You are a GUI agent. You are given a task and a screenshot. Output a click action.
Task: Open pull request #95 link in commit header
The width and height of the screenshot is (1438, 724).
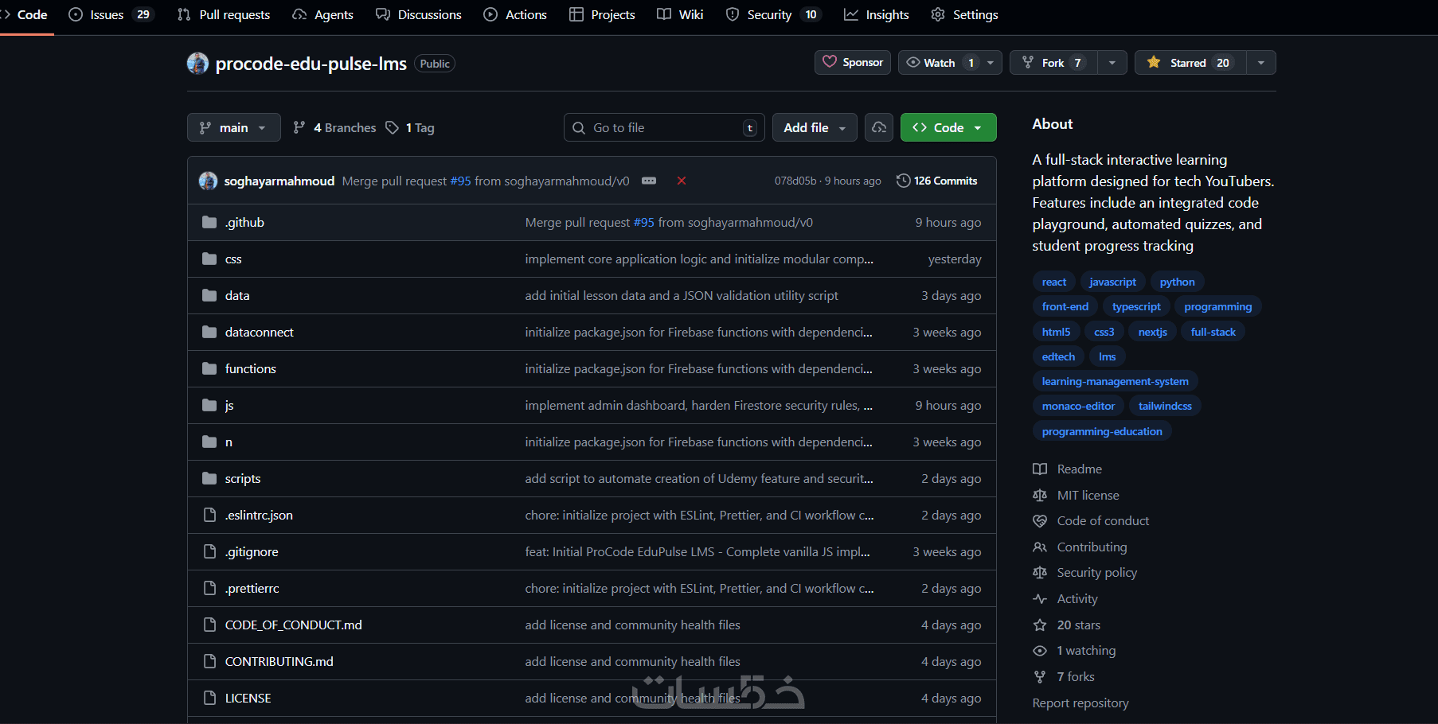click(x=461, y=181)
